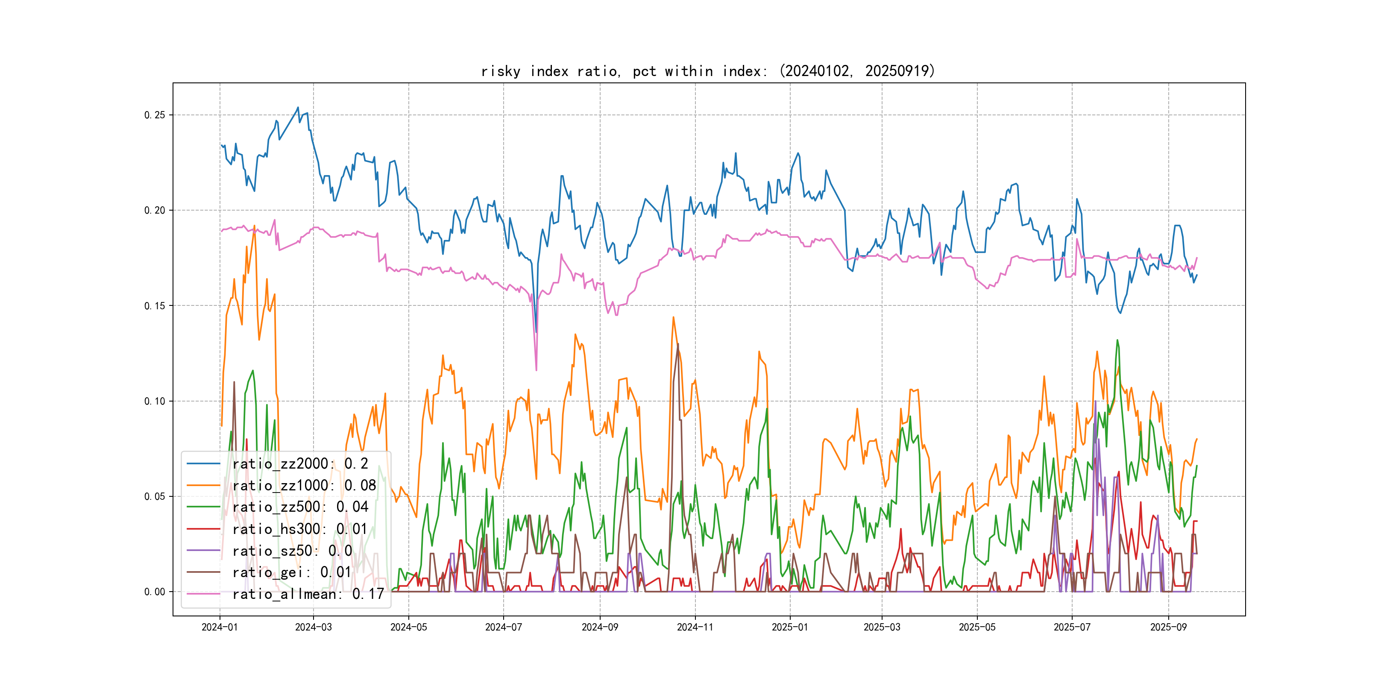The height and width of the screenshot is (692, 1384).
Task: Click the ratio_zz2000 legend entry text
Action: point(300,463)
